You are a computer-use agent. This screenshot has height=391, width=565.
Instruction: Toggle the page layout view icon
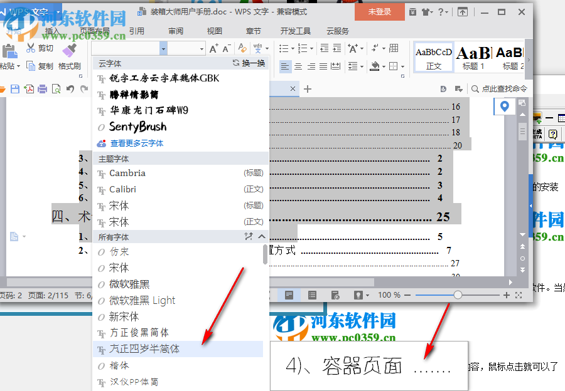point(289,295)
